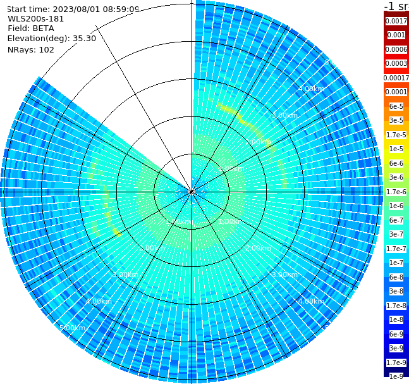Click the 6e-7 colorbar tick label
The width and height of the screenshot is (409, 384).
tap(396, 220)
